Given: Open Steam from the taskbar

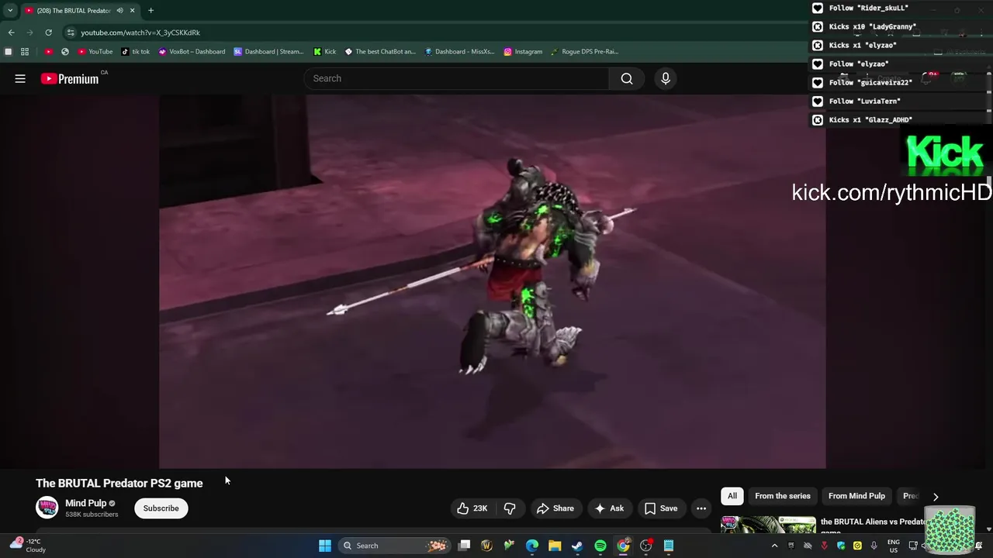Looking at the screenshot, I should tap(577, 546).
